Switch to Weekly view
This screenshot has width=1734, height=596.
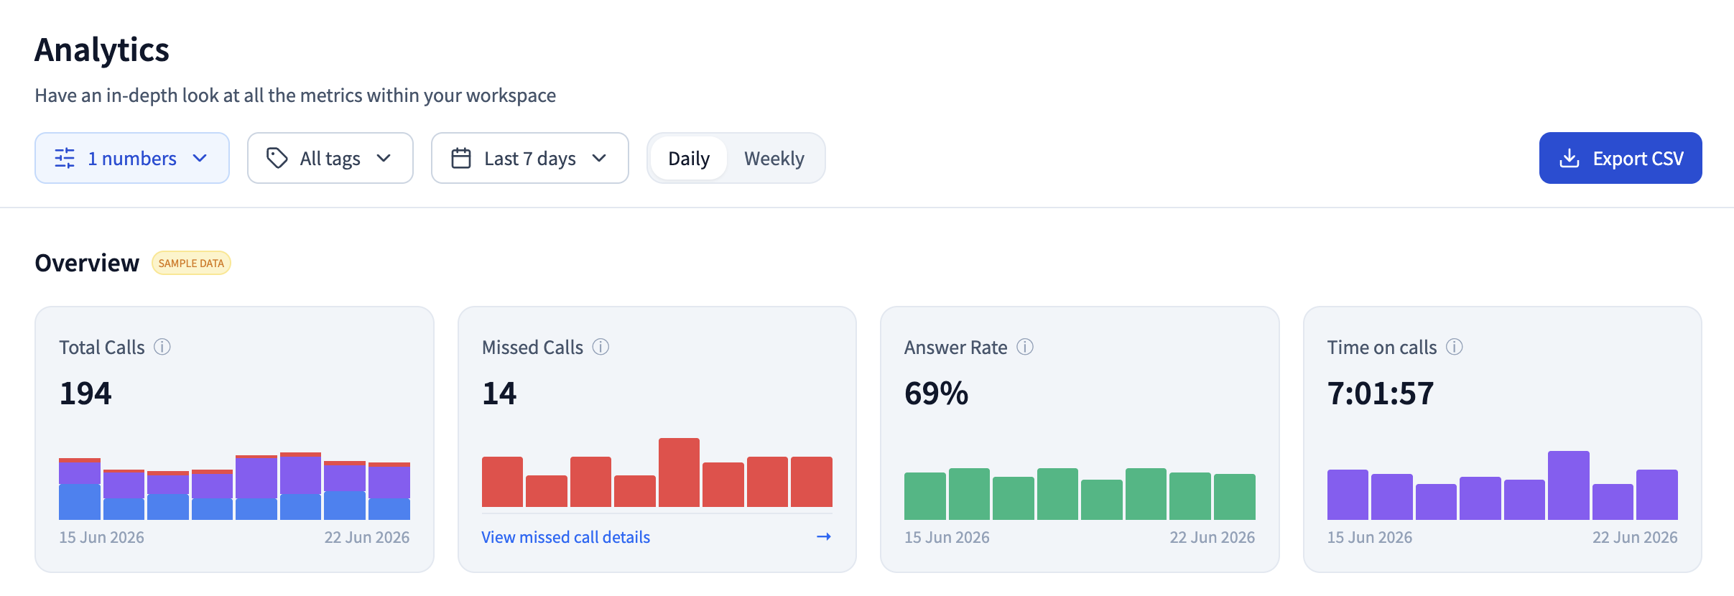click(x=774, y=158)
